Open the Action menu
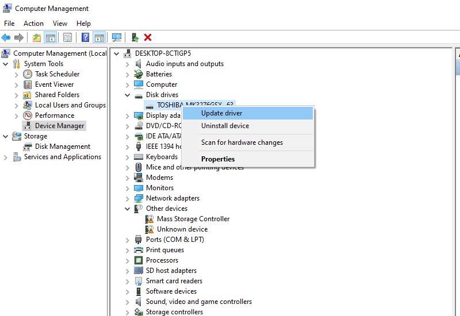Viewport: 460px width, 316px height. point(33,24)
